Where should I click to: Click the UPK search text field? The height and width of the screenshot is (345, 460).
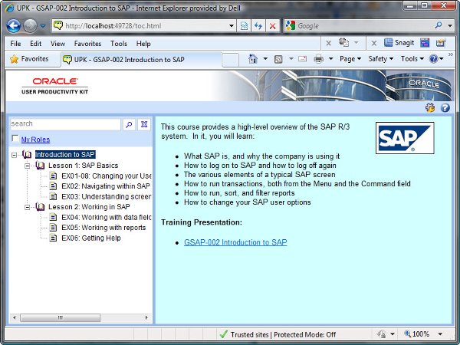(x=65, y=124)
